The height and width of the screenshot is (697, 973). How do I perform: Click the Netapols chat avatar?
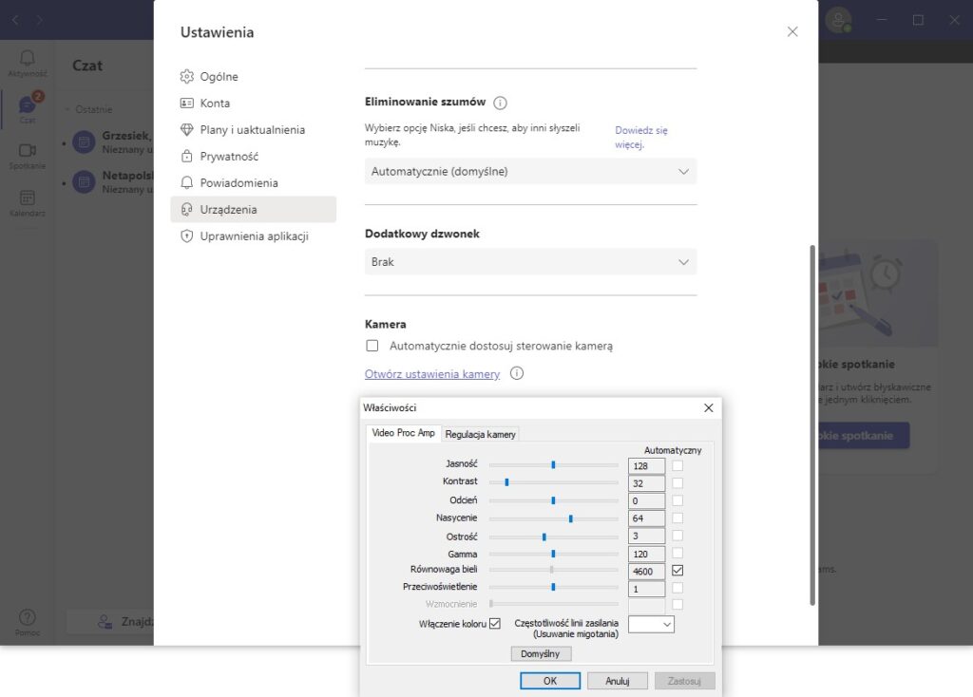pos(84,182)
